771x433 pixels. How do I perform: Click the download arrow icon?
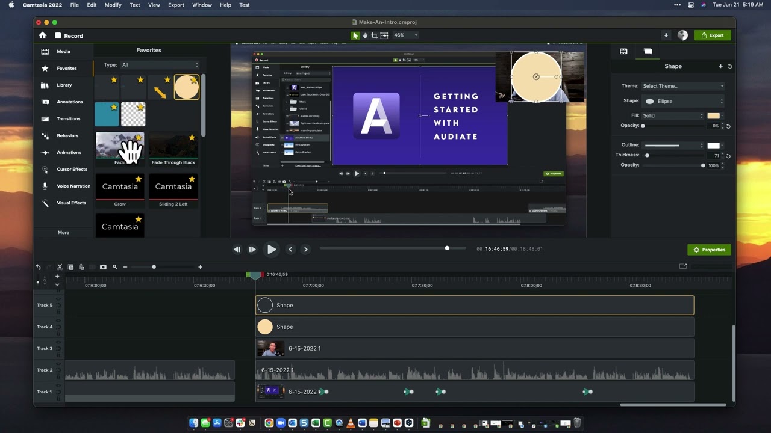pos(666,35)
